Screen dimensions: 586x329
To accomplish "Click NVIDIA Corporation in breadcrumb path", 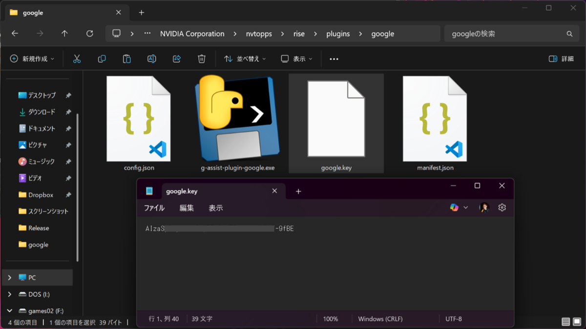I will pos(192,34).
